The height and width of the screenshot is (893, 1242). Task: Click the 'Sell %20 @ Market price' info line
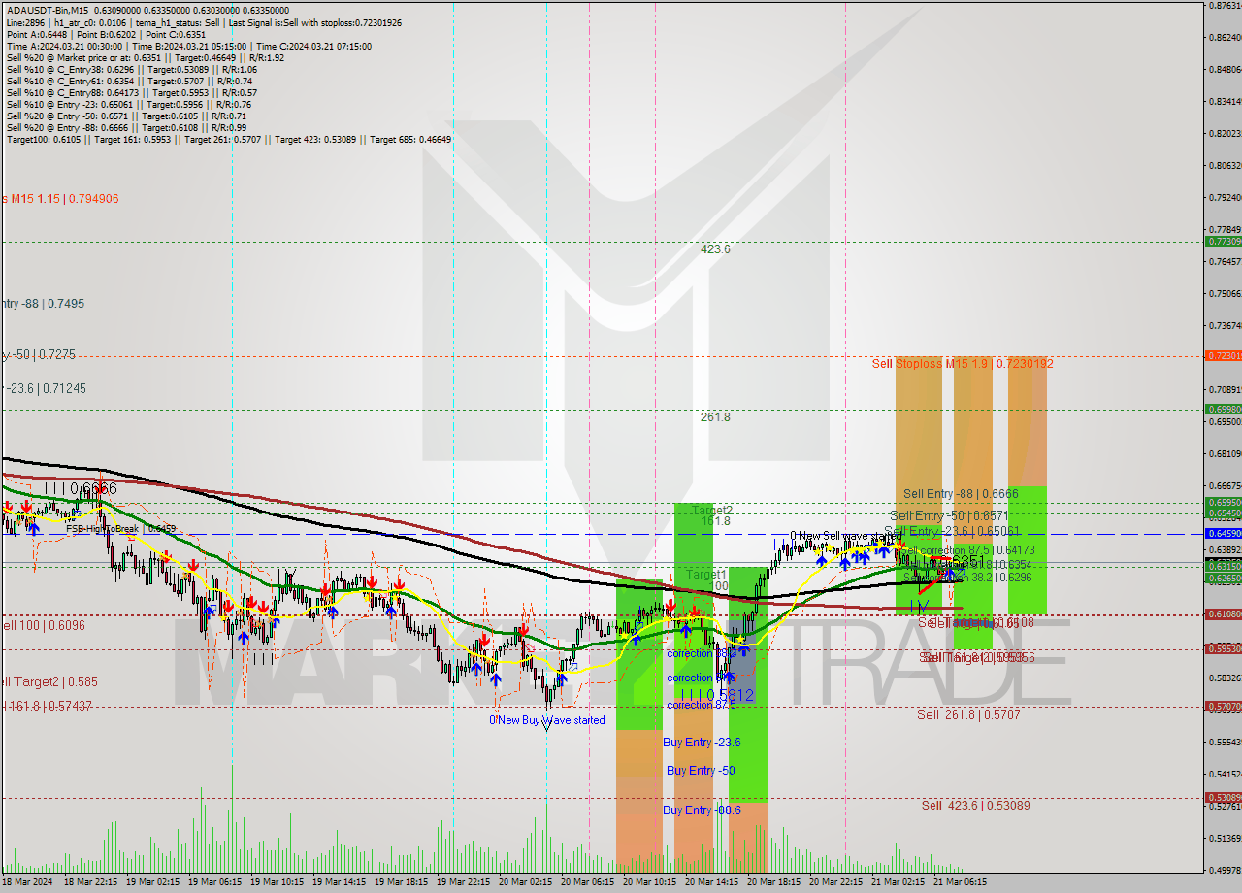tap(146, 57)
